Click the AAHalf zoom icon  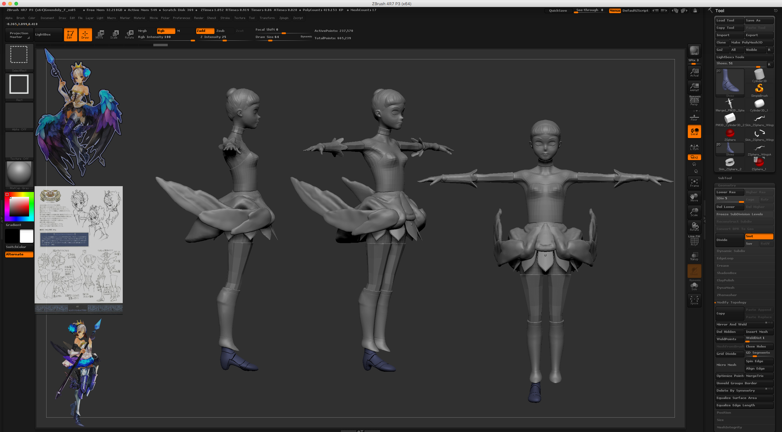click(x=694, y=87)
